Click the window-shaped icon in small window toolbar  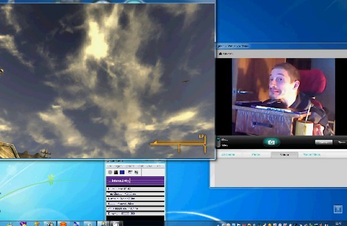pyautogui.click(x=130, y=172)
